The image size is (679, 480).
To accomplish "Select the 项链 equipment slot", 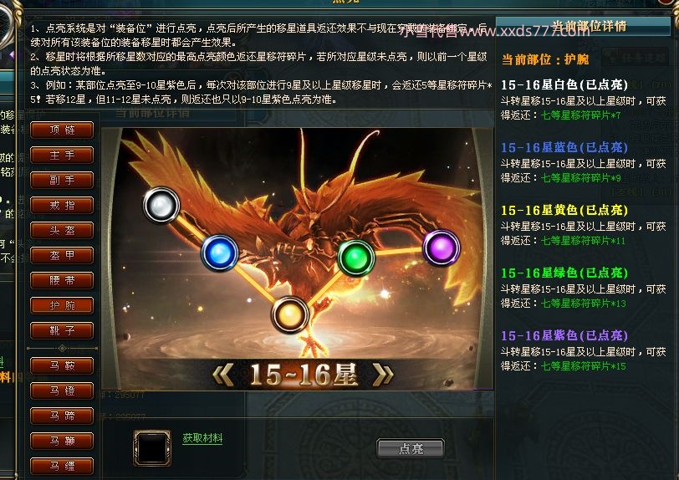I will 62,130.
